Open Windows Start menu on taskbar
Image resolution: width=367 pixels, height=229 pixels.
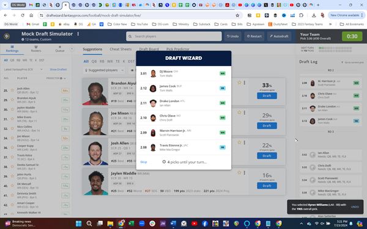pos(79,224)
